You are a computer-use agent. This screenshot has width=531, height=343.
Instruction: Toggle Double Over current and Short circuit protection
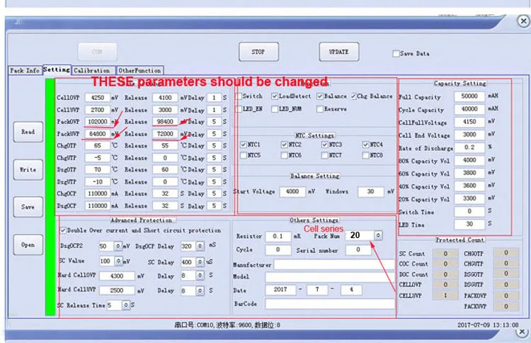pos(63,230)
